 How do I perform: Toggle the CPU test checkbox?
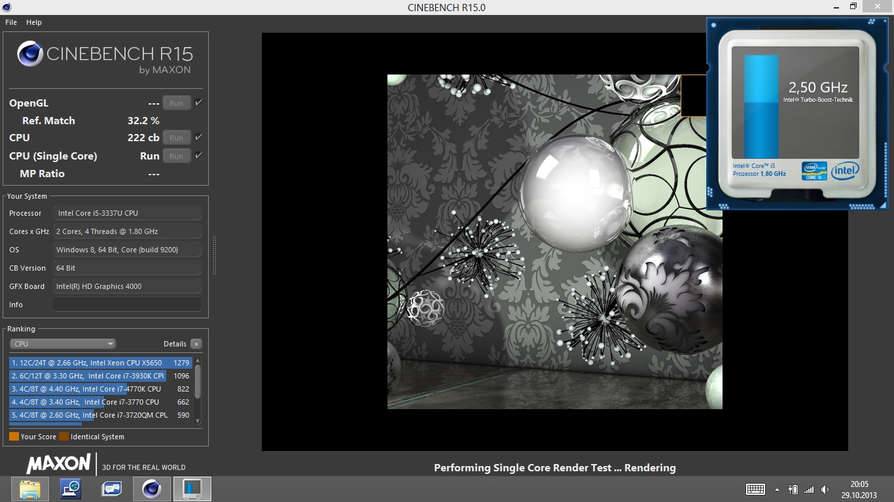[198, 137]
